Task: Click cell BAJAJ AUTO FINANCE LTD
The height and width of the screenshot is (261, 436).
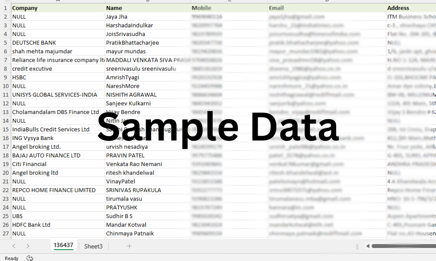Action: (x=58, y=156)
